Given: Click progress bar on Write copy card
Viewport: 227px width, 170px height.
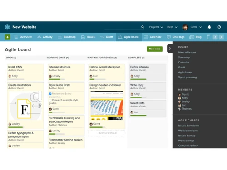Looking at the screenshot, I should (x=138, y=97).
